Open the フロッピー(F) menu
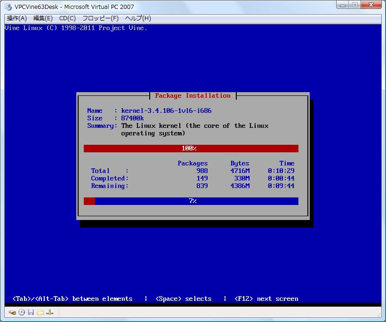The image size is (386, 322). click(100, 18)
